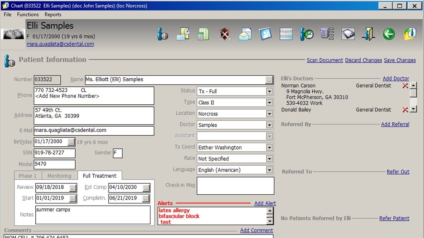Click the folder with patient info icon
The image size is (424, 238).
tap(410, 34)
